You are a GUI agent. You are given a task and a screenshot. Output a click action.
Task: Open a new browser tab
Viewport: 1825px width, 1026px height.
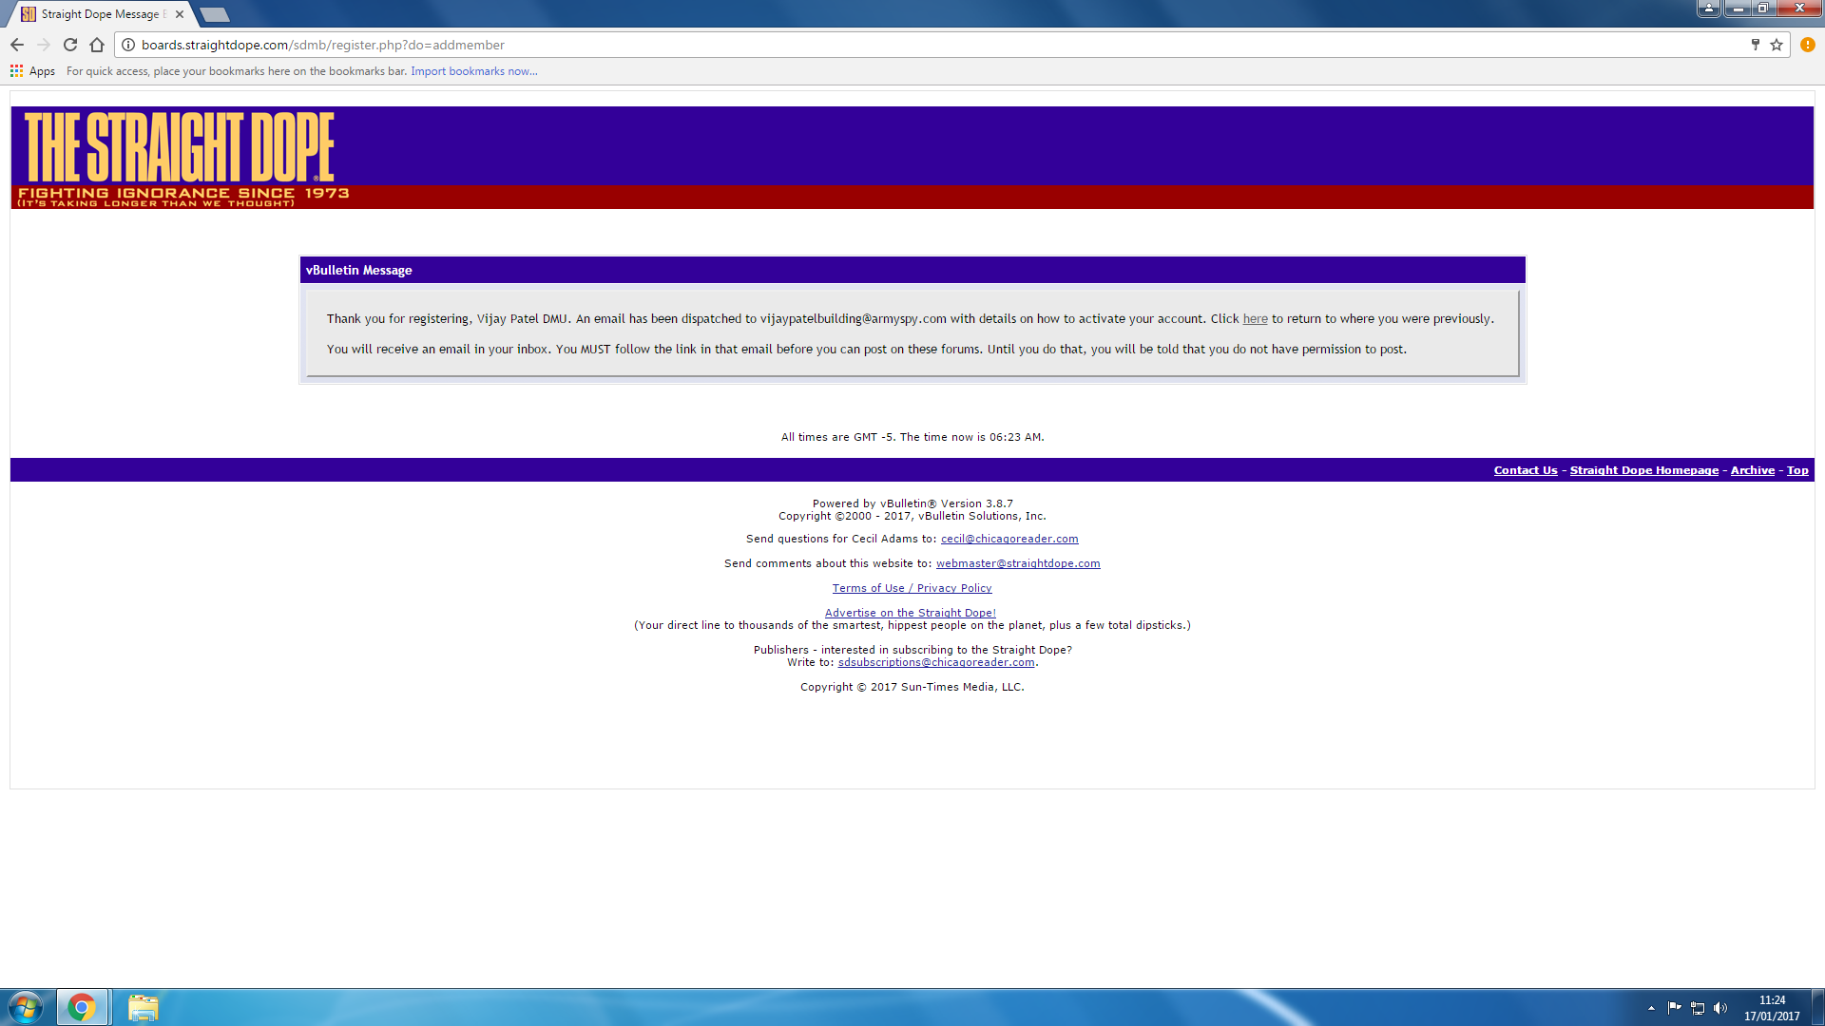[x=215, y=14]
